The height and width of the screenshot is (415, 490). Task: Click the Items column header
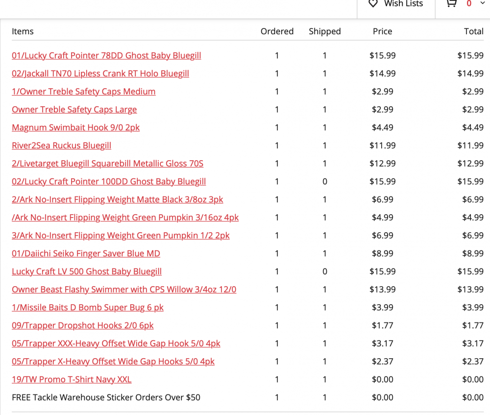pyautogui.click(x=23, y=31)
